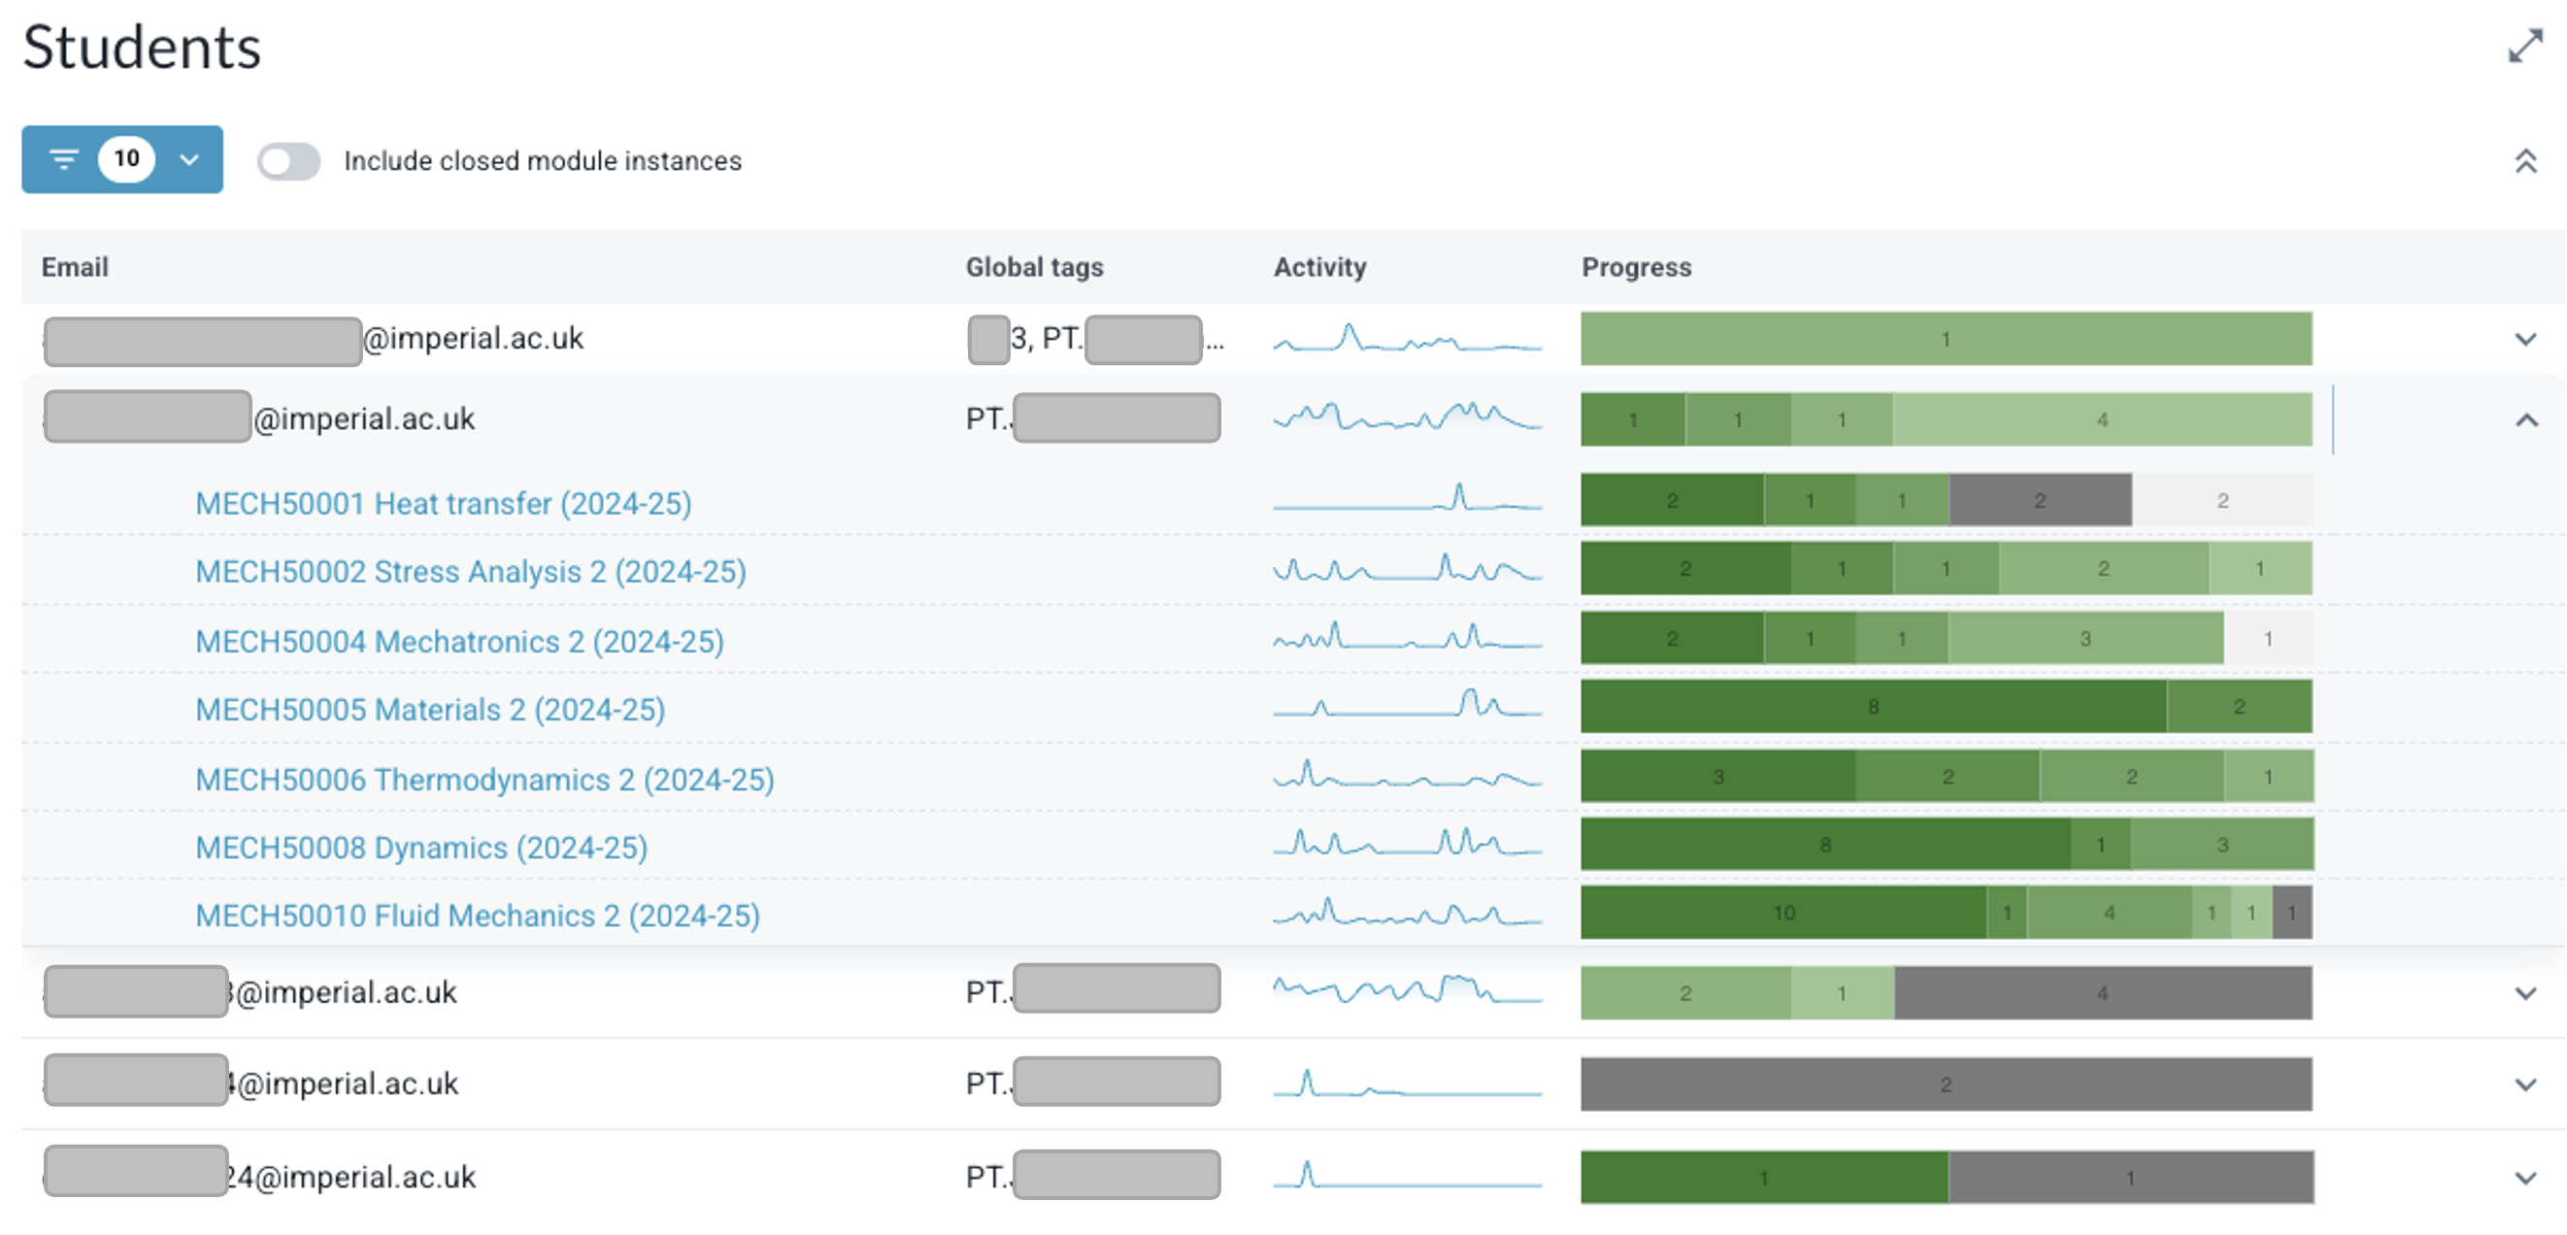Screen dimensions: 2567x1235
Task: Click the Students page title
Action: click(x=142, y=46)
